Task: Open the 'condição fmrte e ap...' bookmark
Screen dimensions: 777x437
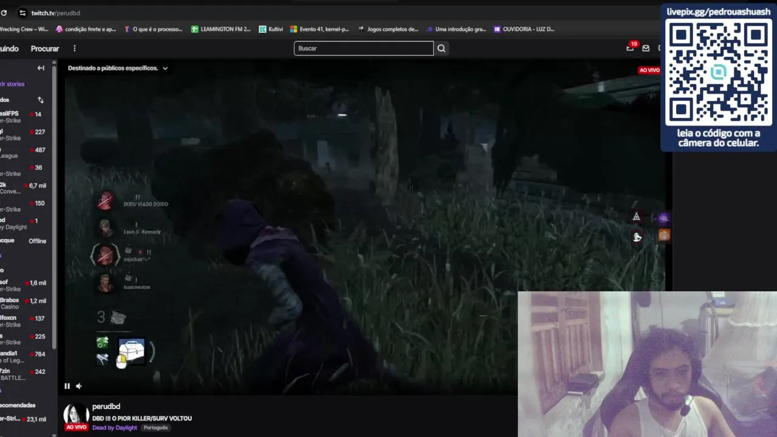Action: pyautogui.click(x=86, y=29)
